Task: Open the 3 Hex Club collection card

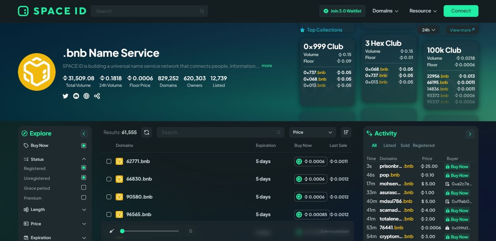Action: [x=389, y=68]
